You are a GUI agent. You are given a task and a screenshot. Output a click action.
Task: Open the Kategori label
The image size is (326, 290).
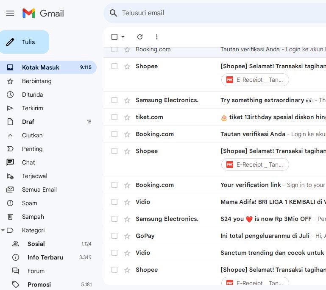tap(33, 230)
